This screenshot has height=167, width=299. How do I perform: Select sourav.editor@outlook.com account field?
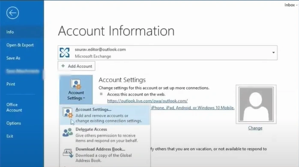[x=167, y=53]
